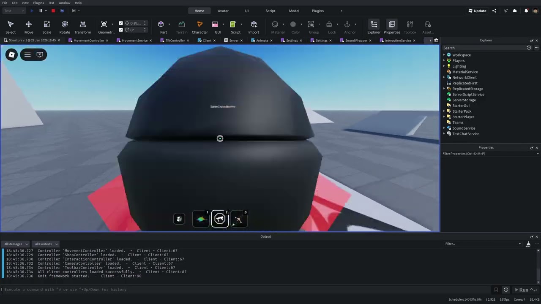This screenshot has width=541, height=304.
Task: Pick the Scale tool
Action: pyautogui.click(x=47, y=27)
